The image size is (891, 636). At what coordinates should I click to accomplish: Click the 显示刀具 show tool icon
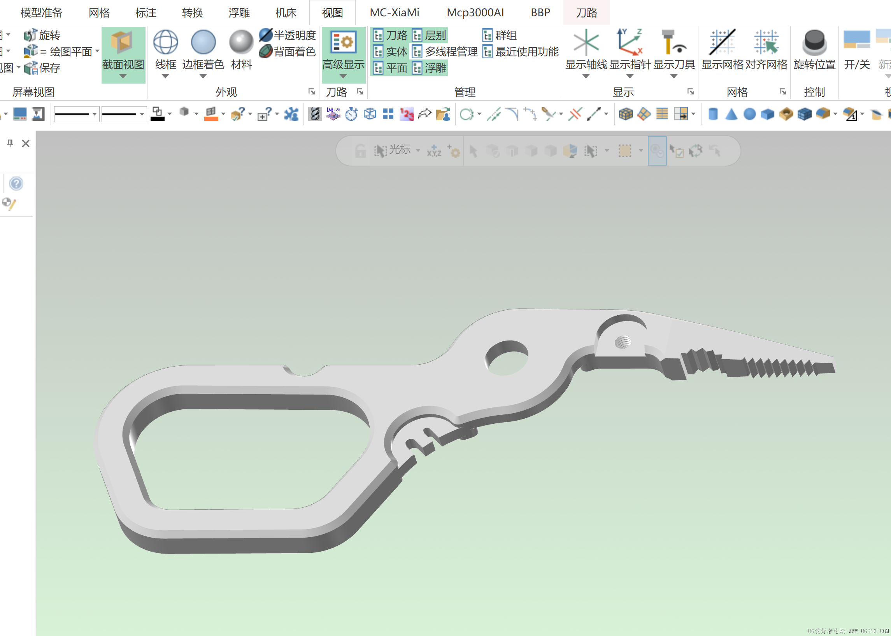point(674,42)
